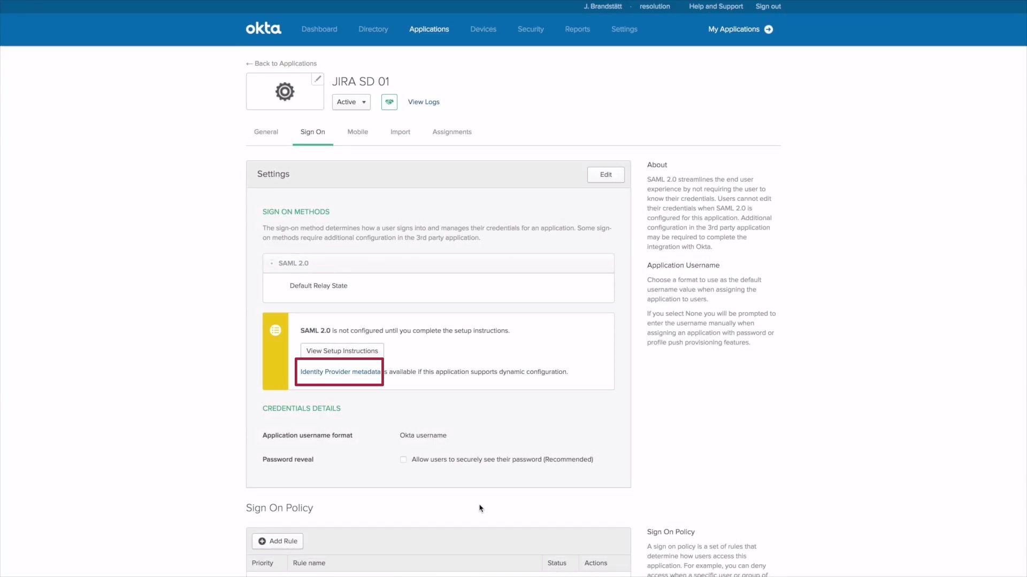Click the Okta username value
Viewport: 1027px width, 577px height.
coord(423,435)
